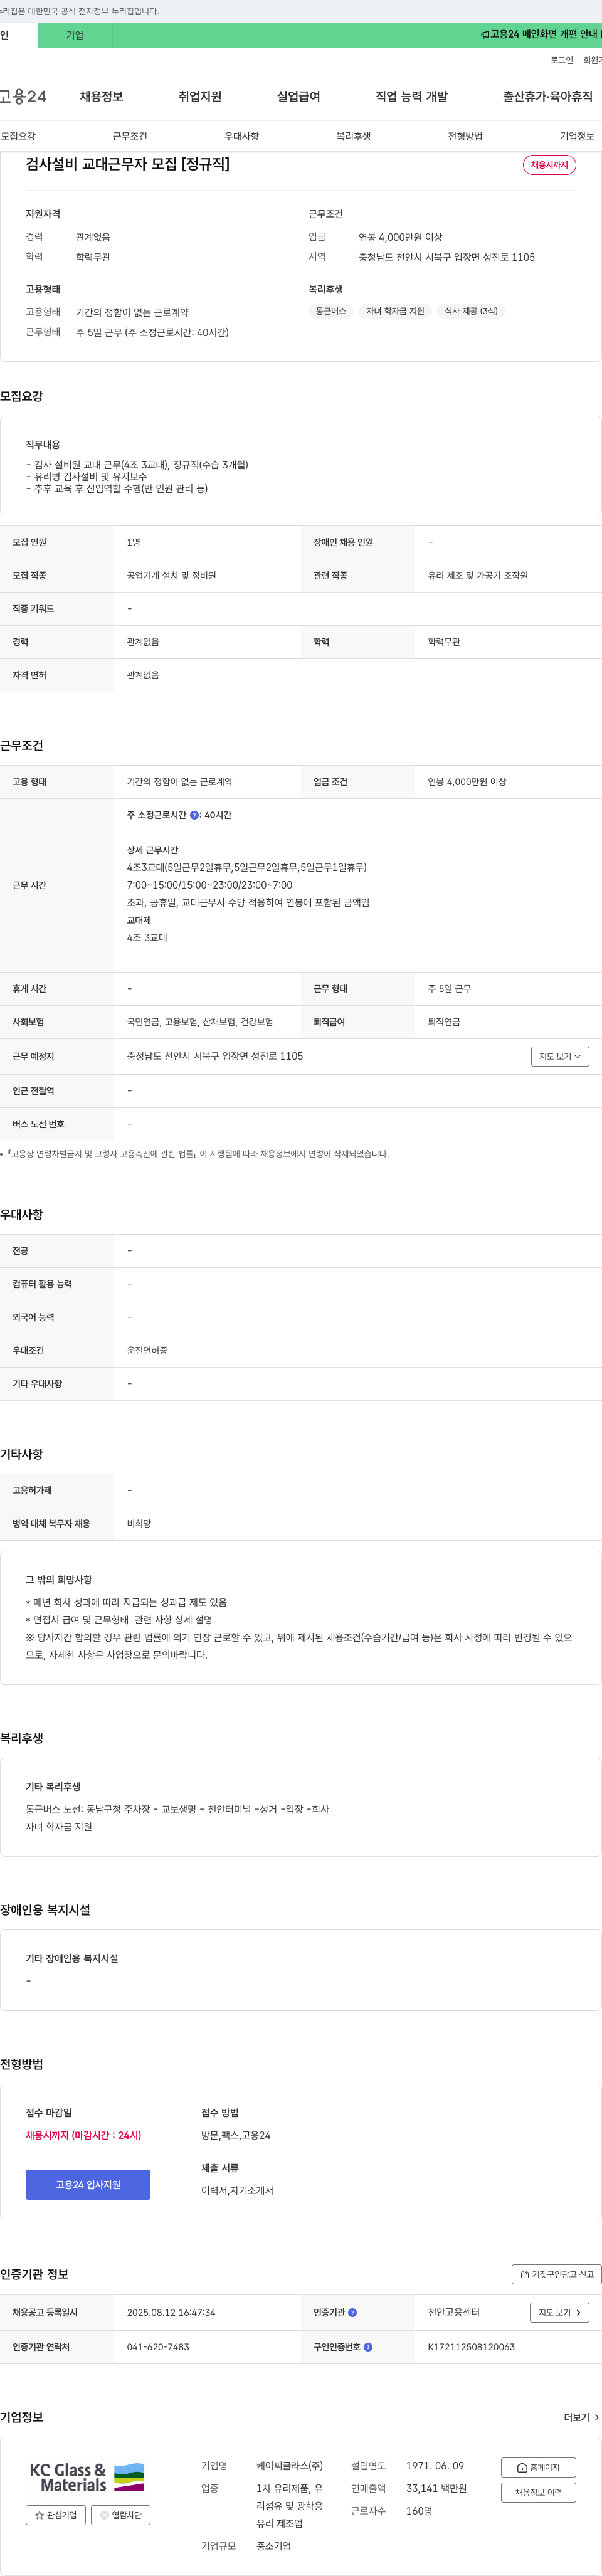The image size is (602, 2576).
Task: Open the 직업 능력 개발 menu
Action: pyautogui.click(x=412, y=97)
